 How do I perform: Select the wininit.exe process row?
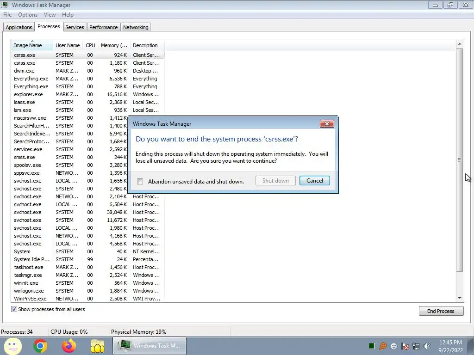[88, 283]
